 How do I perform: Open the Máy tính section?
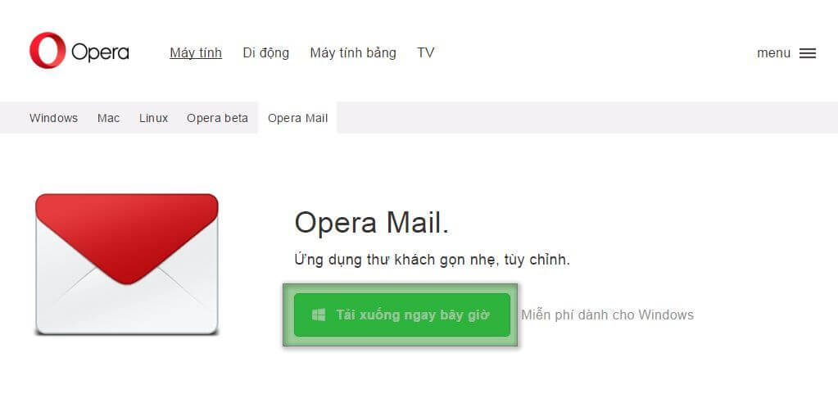[196, 53]
